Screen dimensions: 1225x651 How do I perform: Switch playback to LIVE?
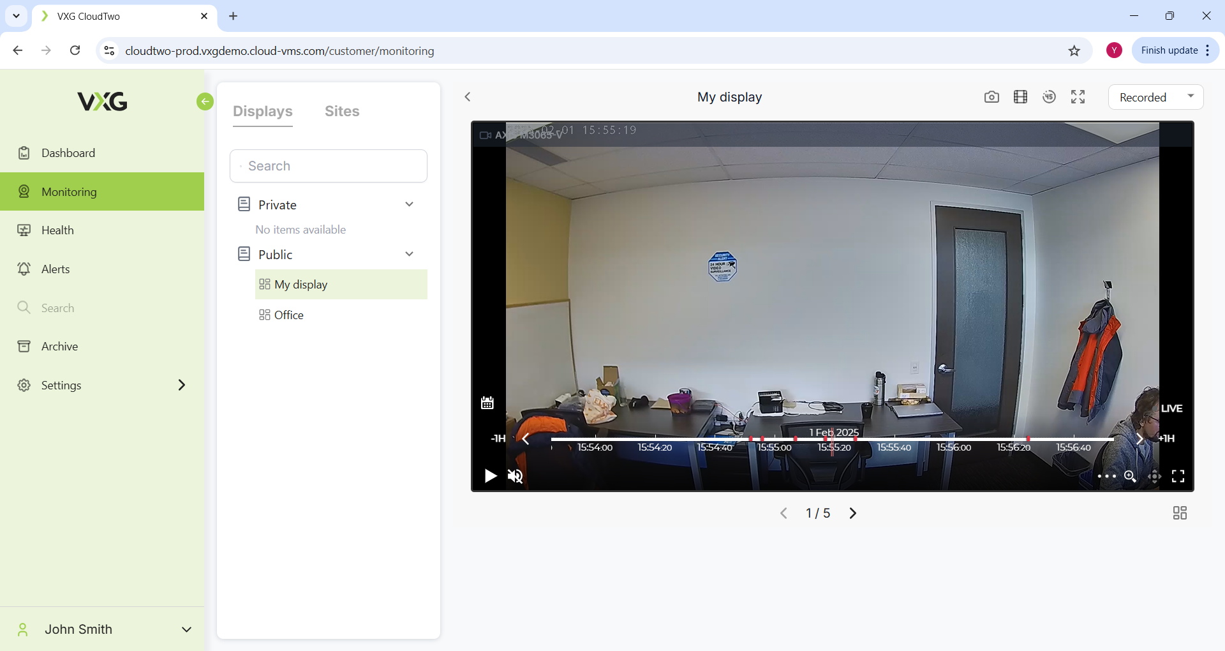pos(1171,408)
